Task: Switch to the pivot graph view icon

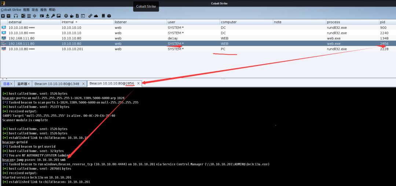Action: coord(23,16)
